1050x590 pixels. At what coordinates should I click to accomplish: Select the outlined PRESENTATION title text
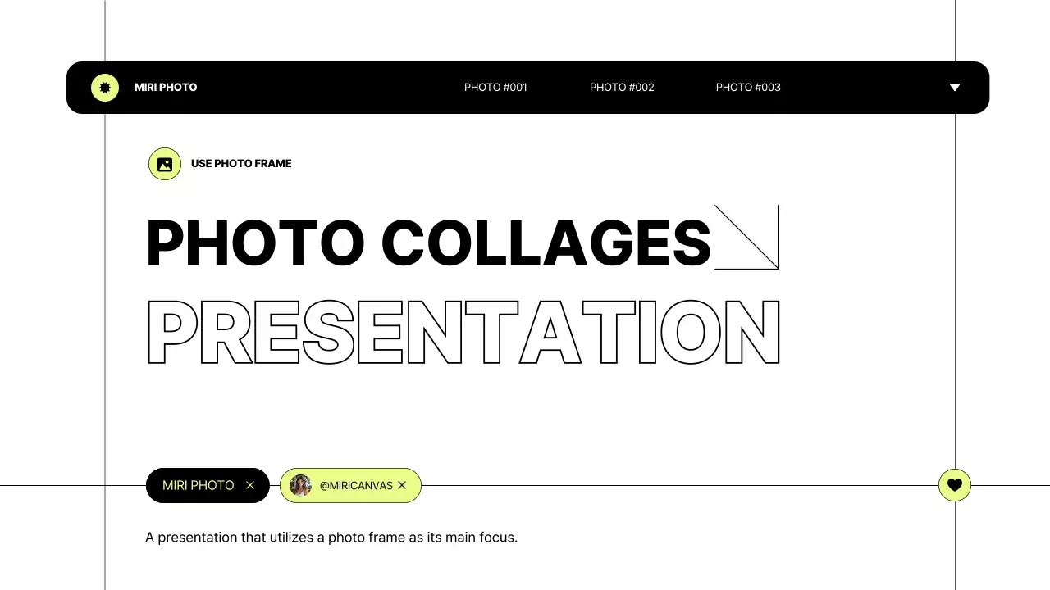pyautogui.click(x=463, y=332)
